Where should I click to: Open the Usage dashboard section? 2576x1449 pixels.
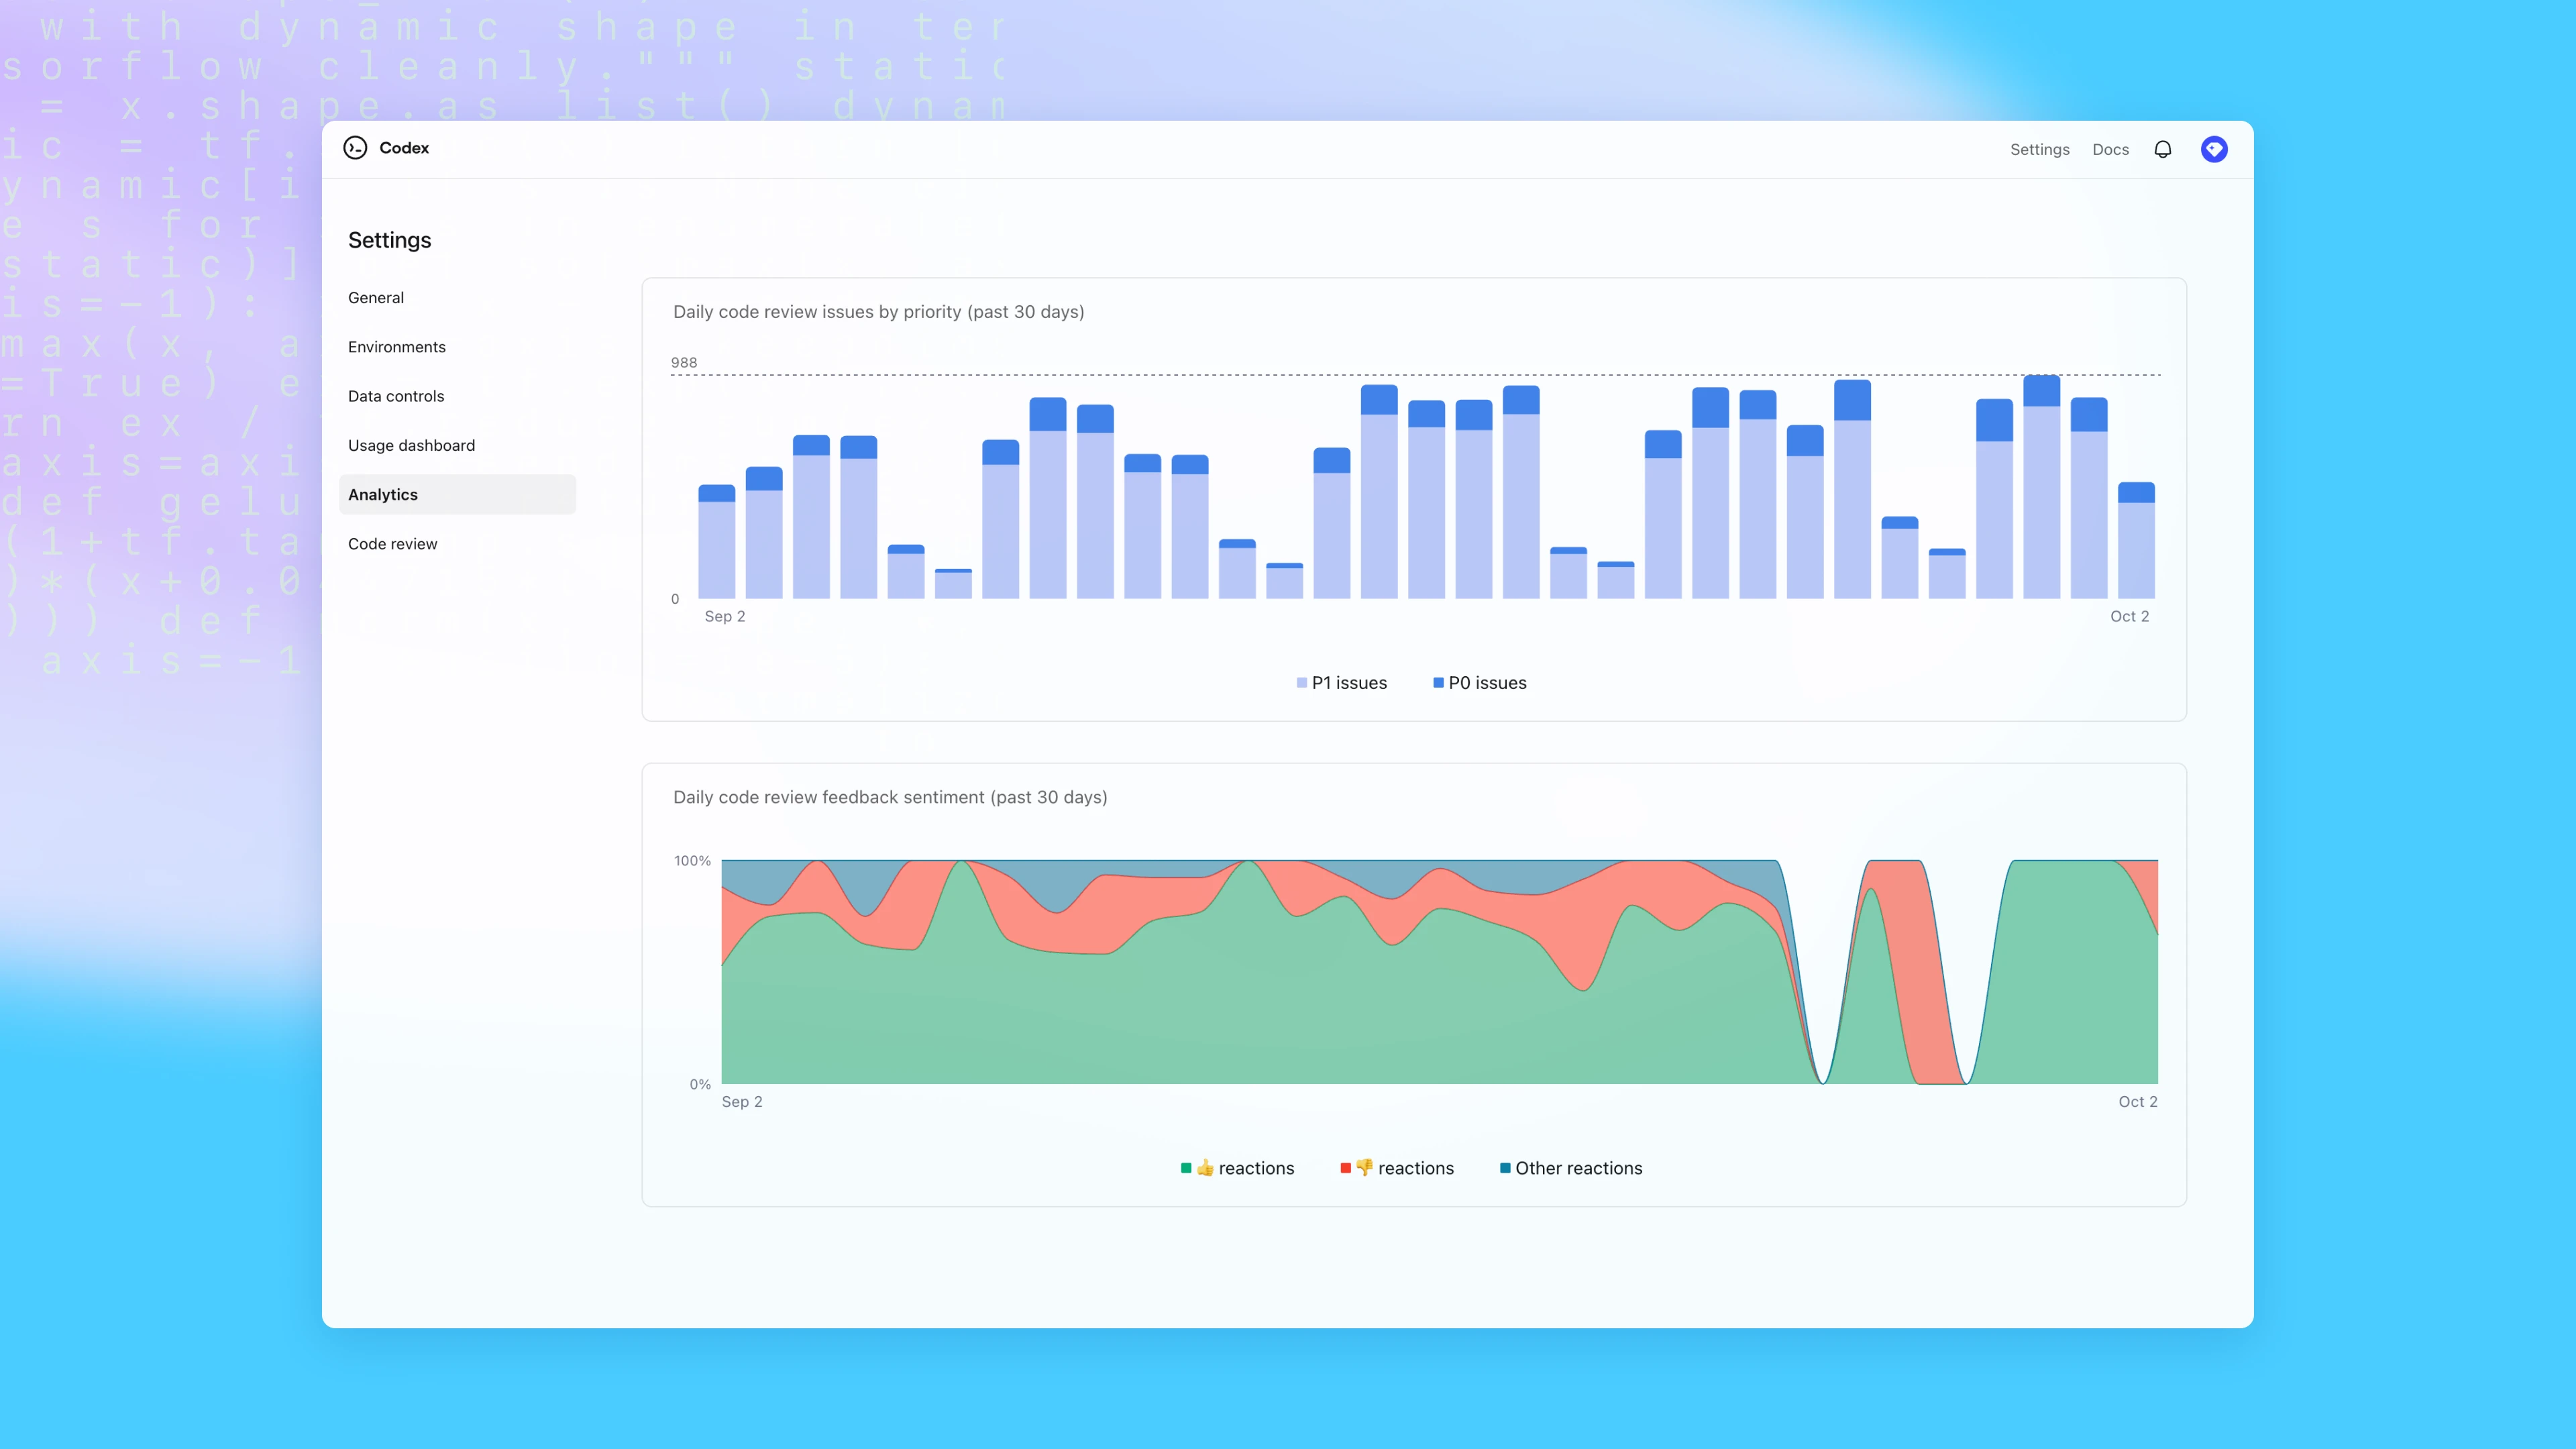pos(411,445)
